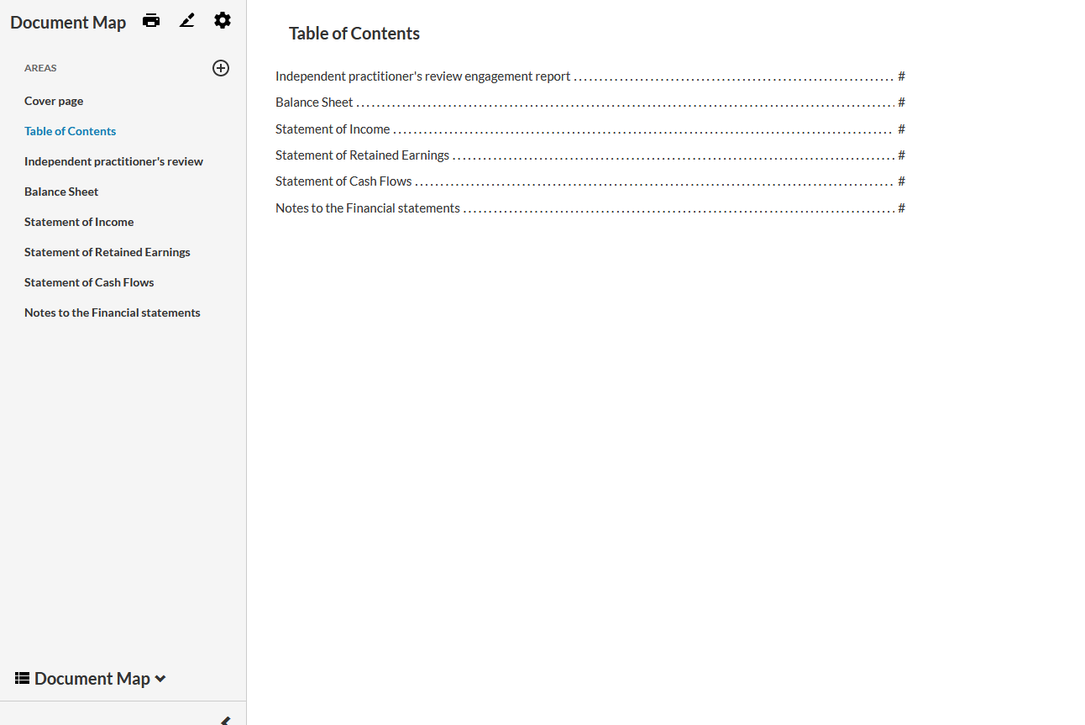The image size is (1085, 725).
Task: Click the pen edit icon beside the printer
Action: [x=186, y=21]
